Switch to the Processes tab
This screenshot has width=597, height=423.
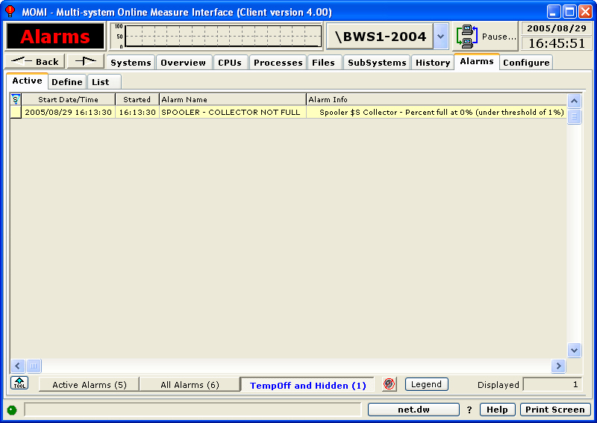[x=278, y=63]
